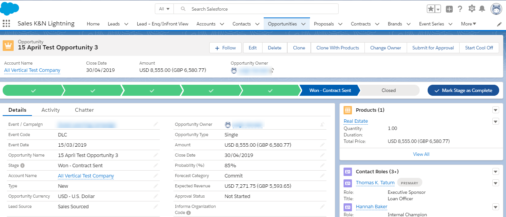Open Hannah Baker contact link

coord(372,207)
